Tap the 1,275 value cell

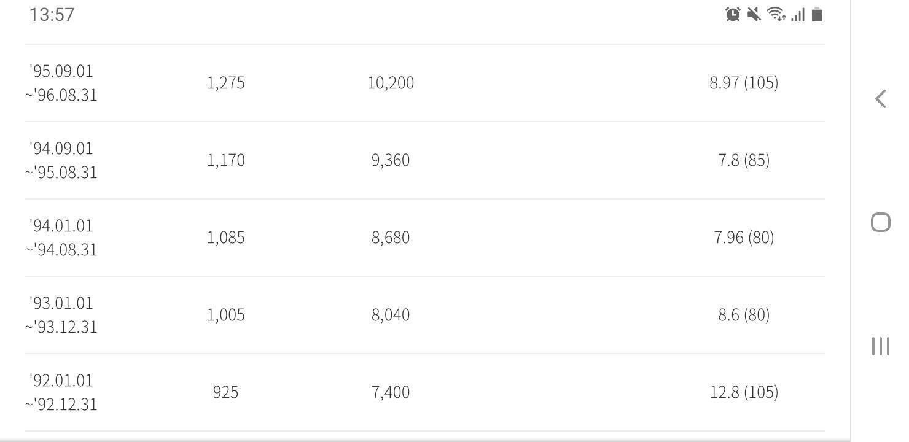click(226, 83)
